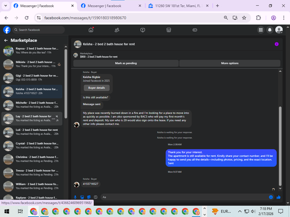Image resolution: width=290 pixels, height=217 pixels.
Task: Click the conversation list scrollbar
Action: coord(66,84)
